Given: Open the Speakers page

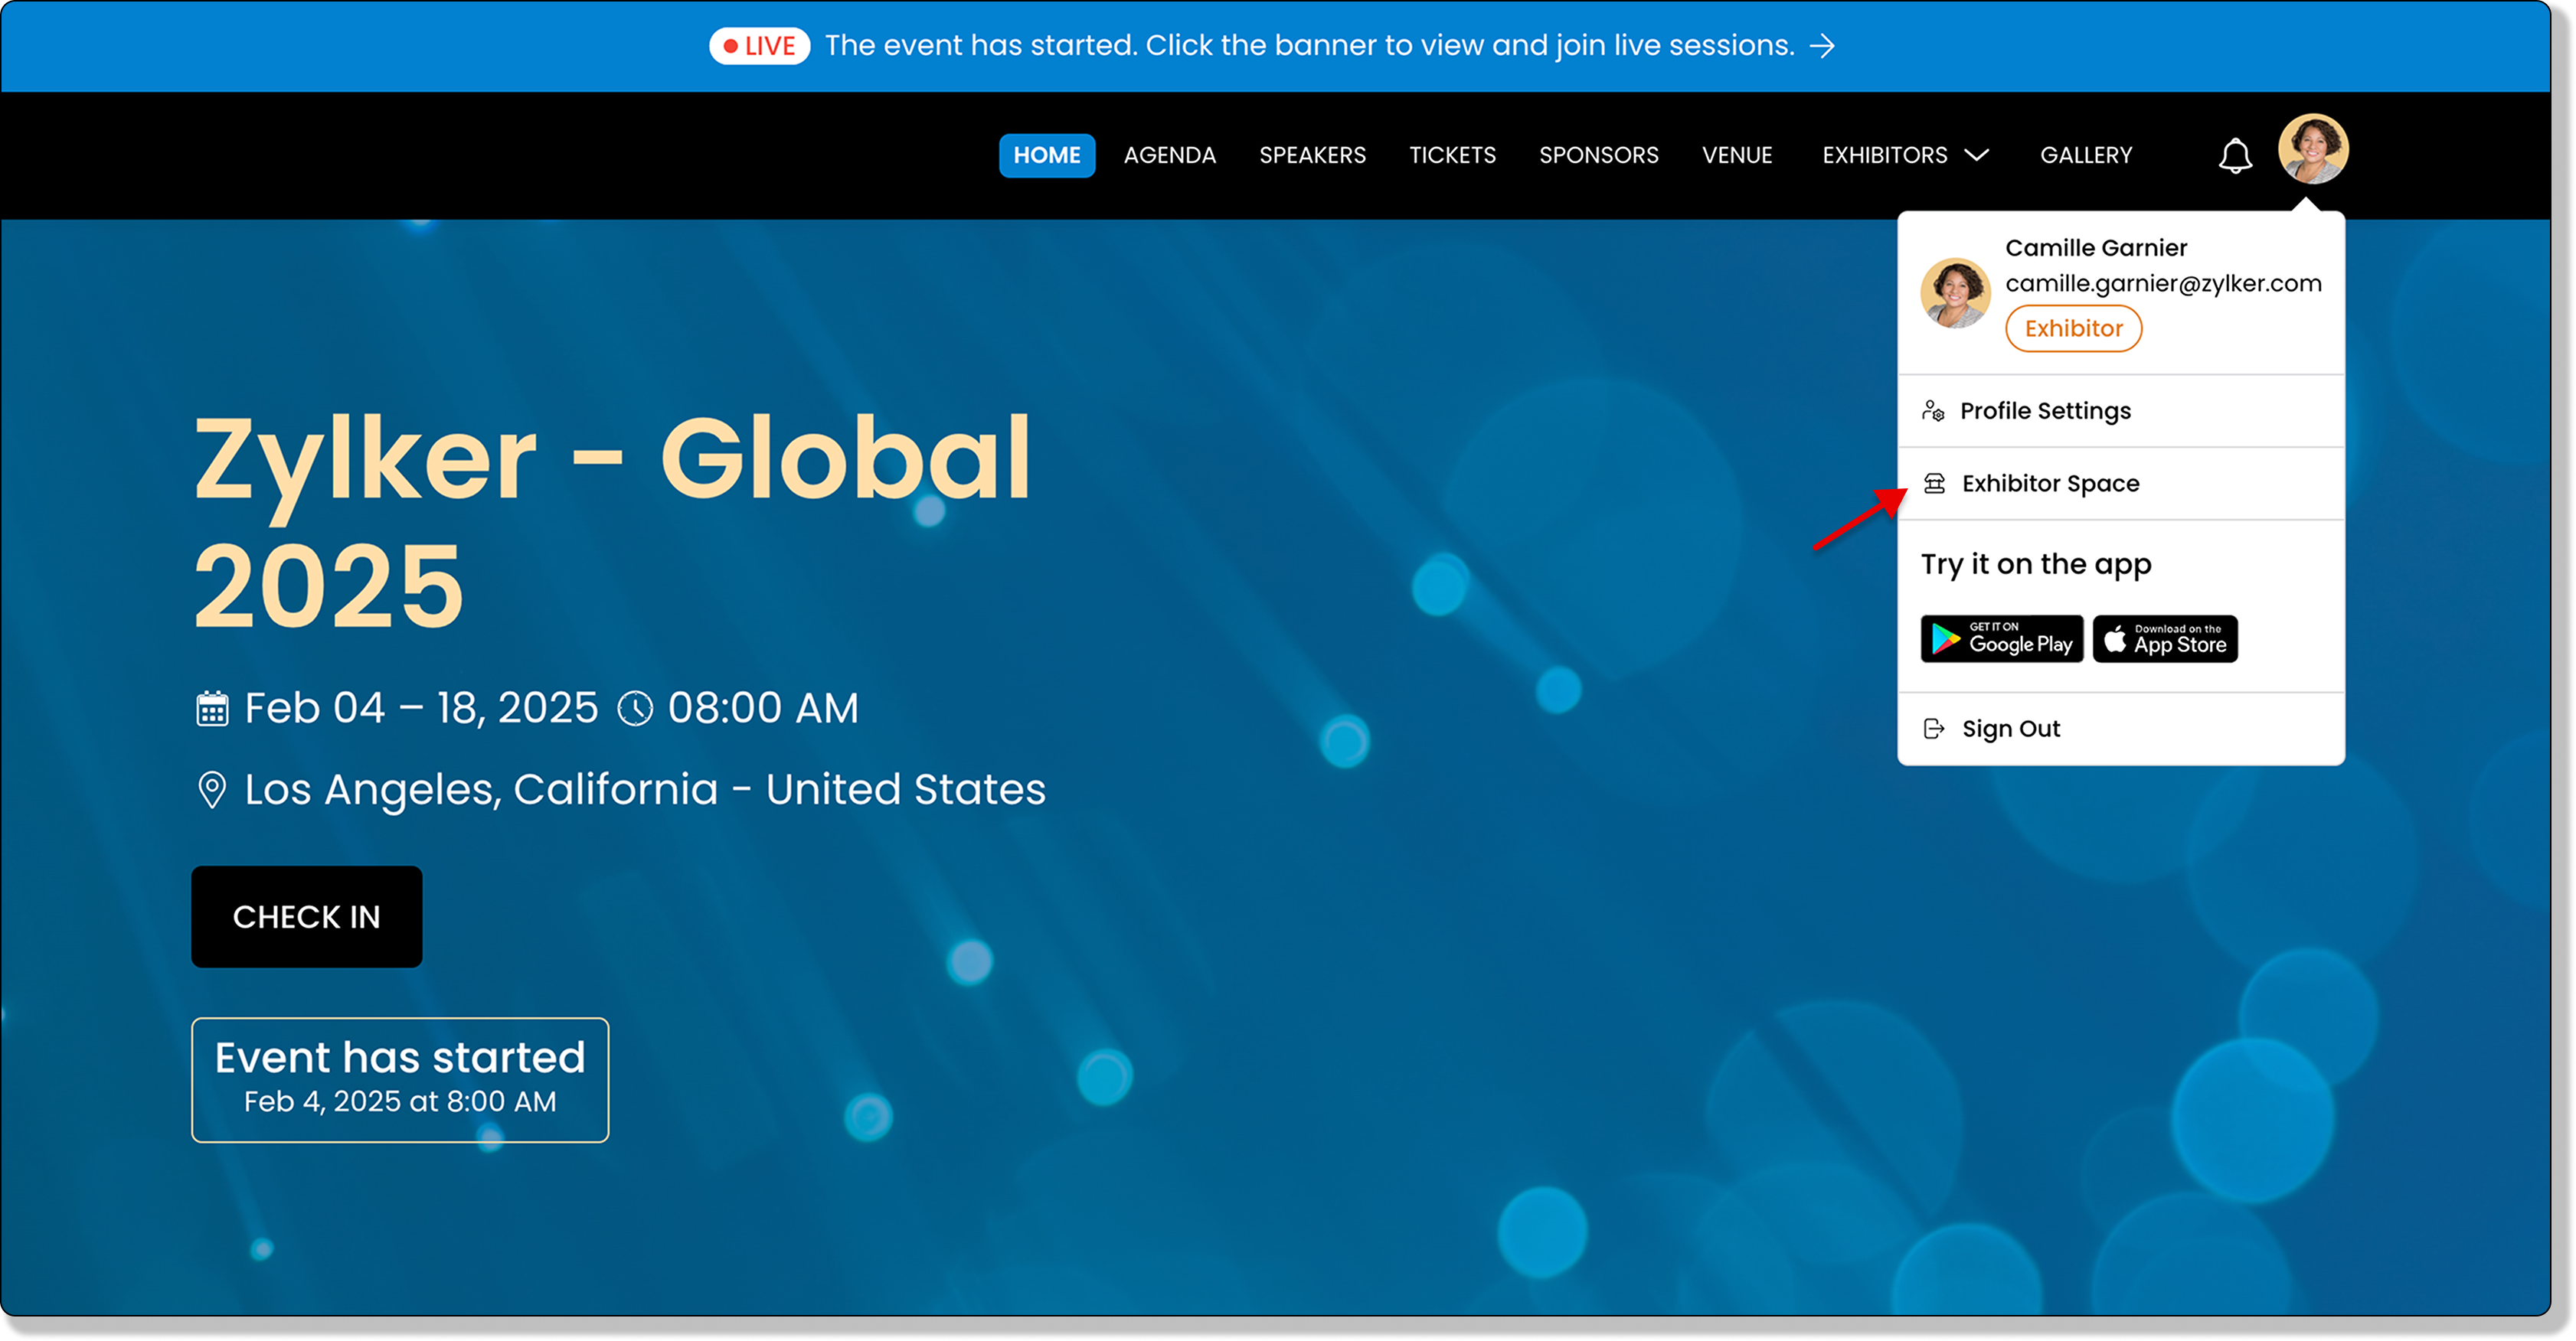Looking at the screenshot, I should (1312, 155).
